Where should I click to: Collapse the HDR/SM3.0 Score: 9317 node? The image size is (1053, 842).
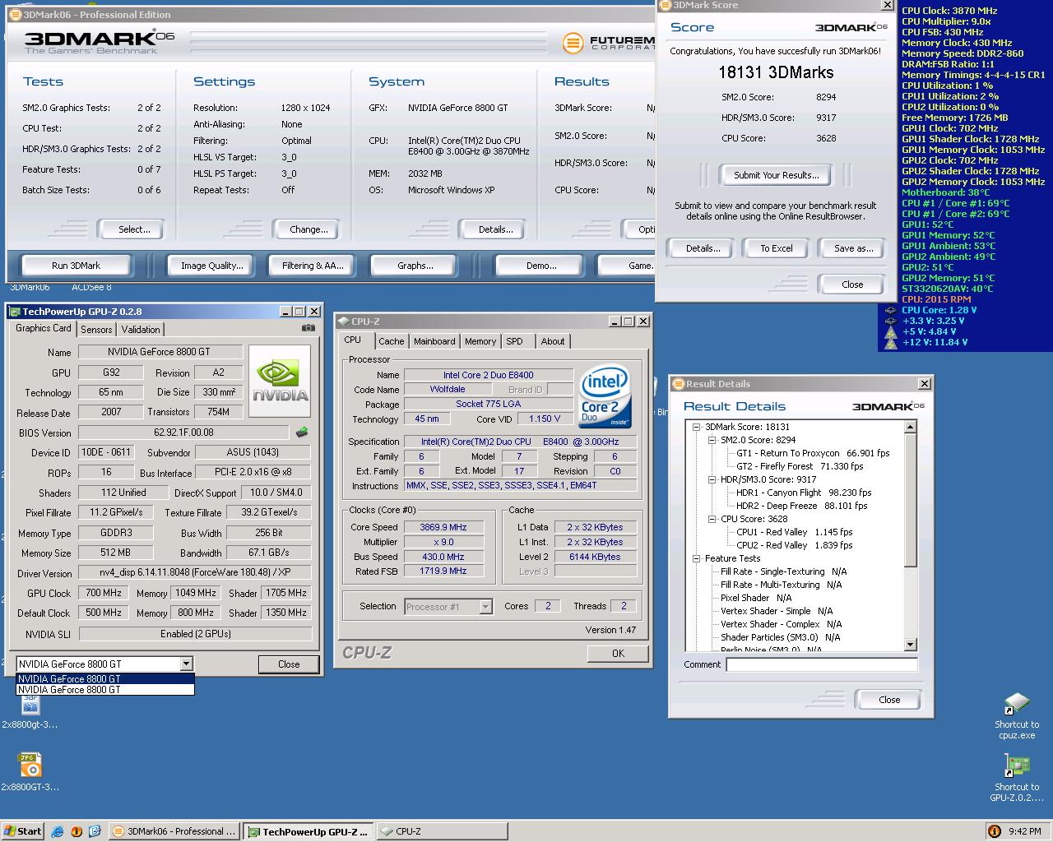(x=712, y=479)
